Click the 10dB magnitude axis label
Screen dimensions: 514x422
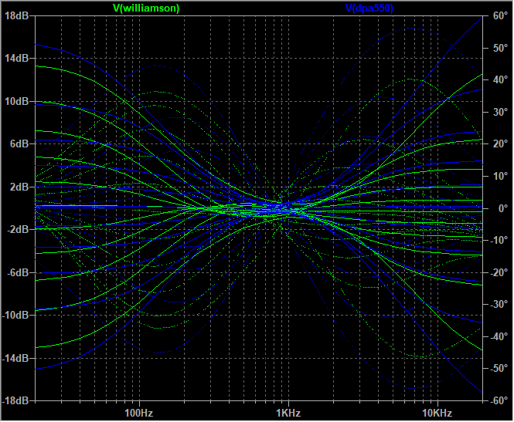pos(16,101)
